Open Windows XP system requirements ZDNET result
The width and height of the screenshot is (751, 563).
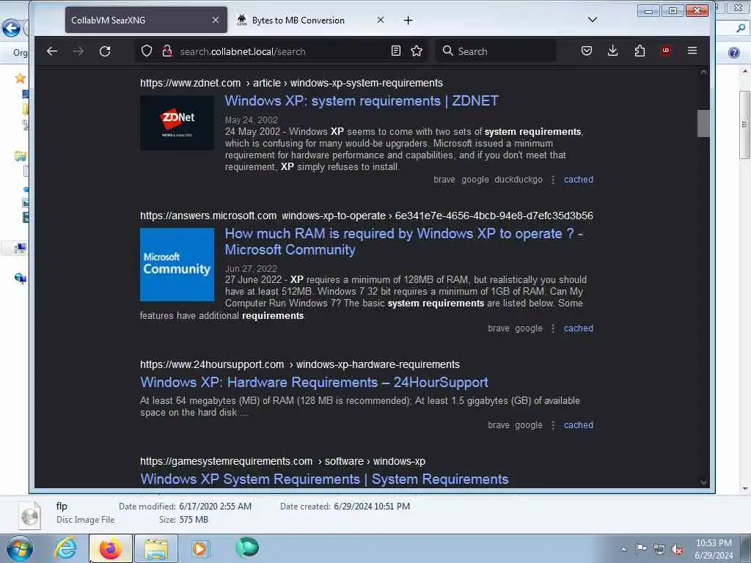tap(362, 101)
